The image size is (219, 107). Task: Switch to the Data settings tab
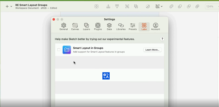tap(109, 27)
